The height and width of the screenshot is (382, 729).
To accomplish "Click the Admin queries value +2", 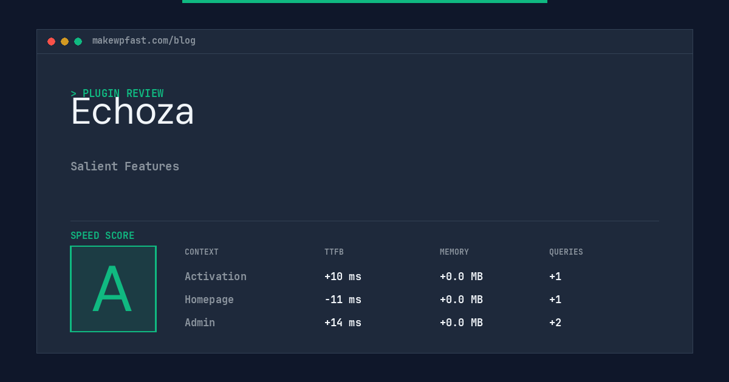I will coord(555,323).
